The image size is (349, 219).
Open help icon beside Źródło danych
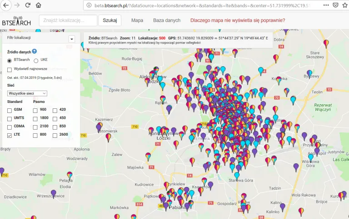pos(34,51)
